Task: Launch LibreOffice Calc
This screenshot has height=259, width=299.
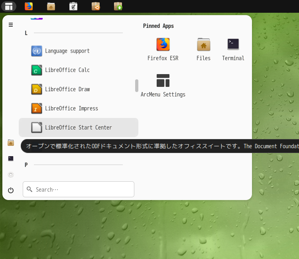Action: pos(79,70)
